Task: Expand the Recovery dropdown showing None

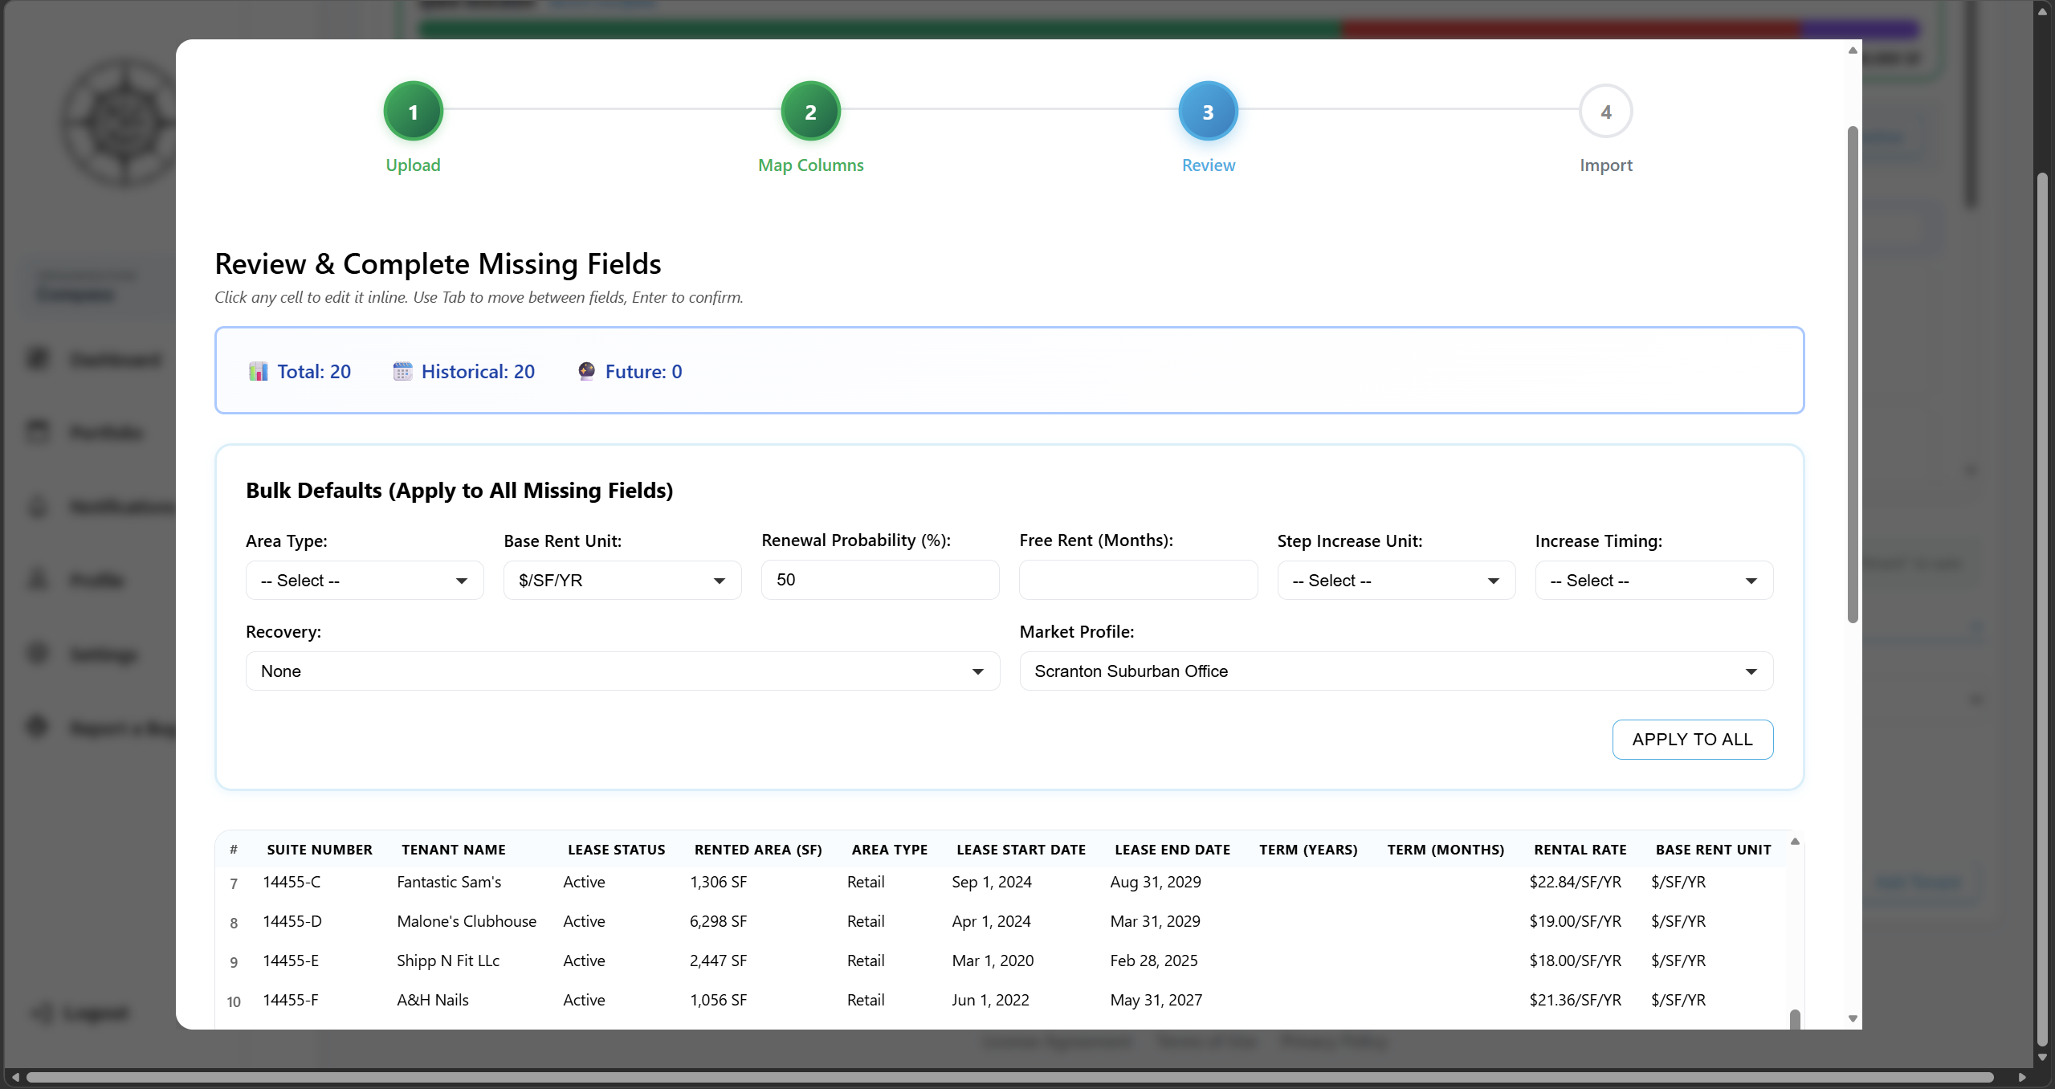Action: 622,671
